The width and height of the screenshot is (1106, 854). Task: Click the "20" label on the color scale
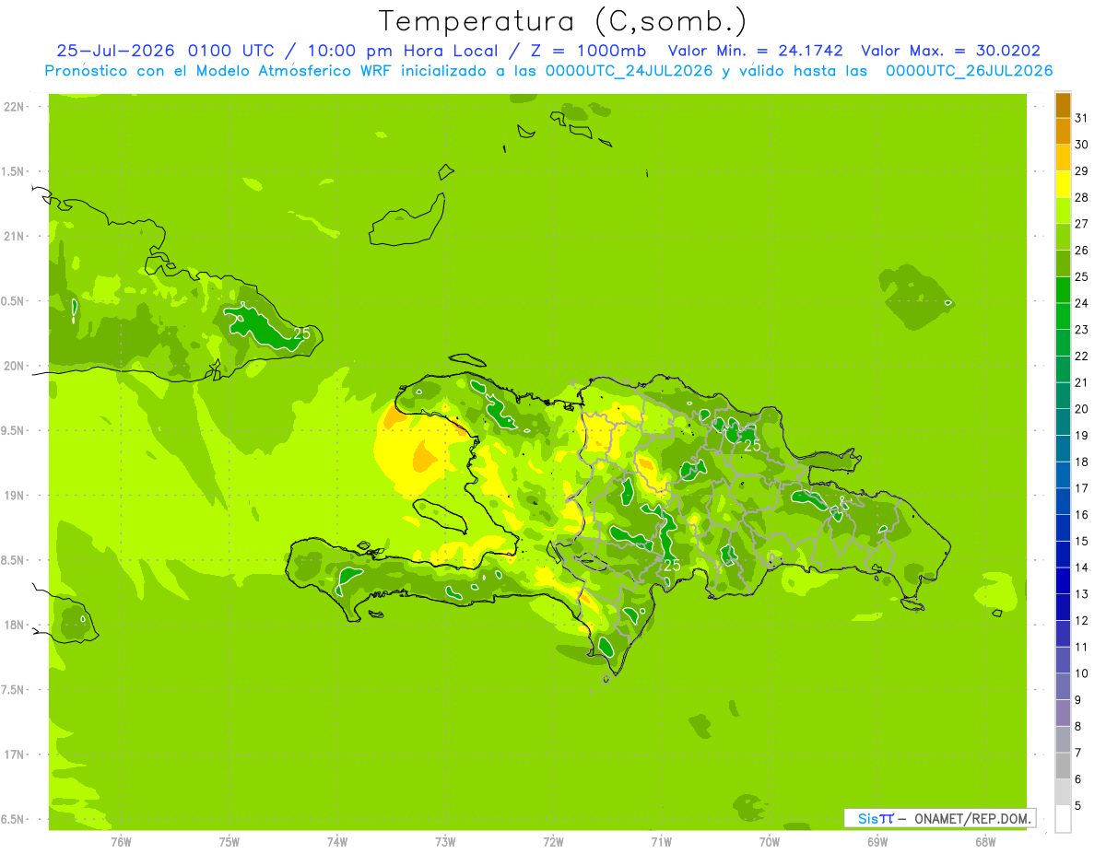tap(1082, 409)
